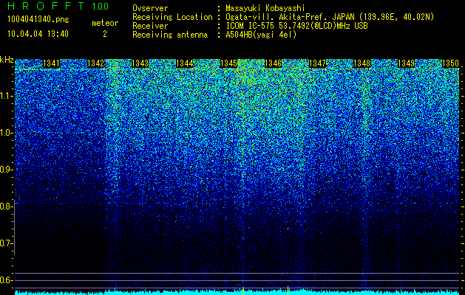Click the 1.1 kHz axis label

[x=6, y=96]
